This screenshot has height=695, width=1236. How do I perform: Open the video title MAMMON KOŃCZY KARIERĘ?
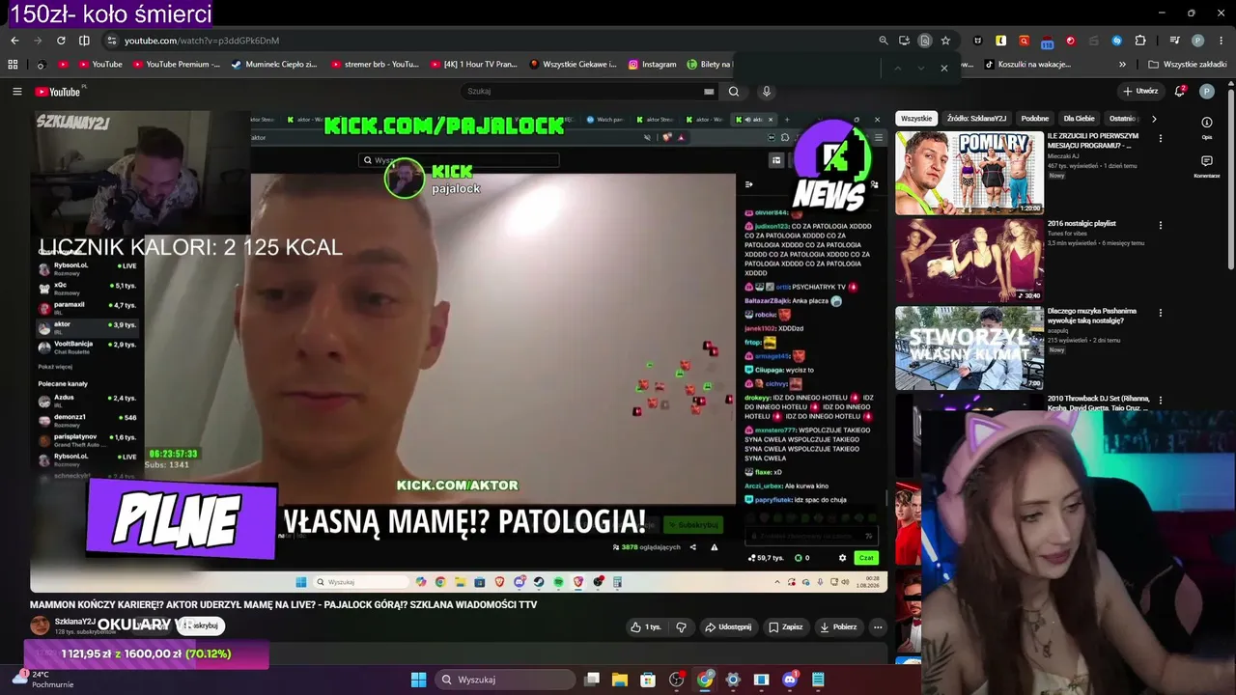[x=283, y=605]
